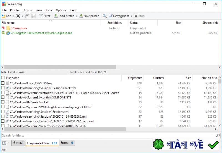The height and width of the screenshot is (153, 222).
Task: Check the netcfgx.1.etl checkbox
Action: click(x=3, y=102)
